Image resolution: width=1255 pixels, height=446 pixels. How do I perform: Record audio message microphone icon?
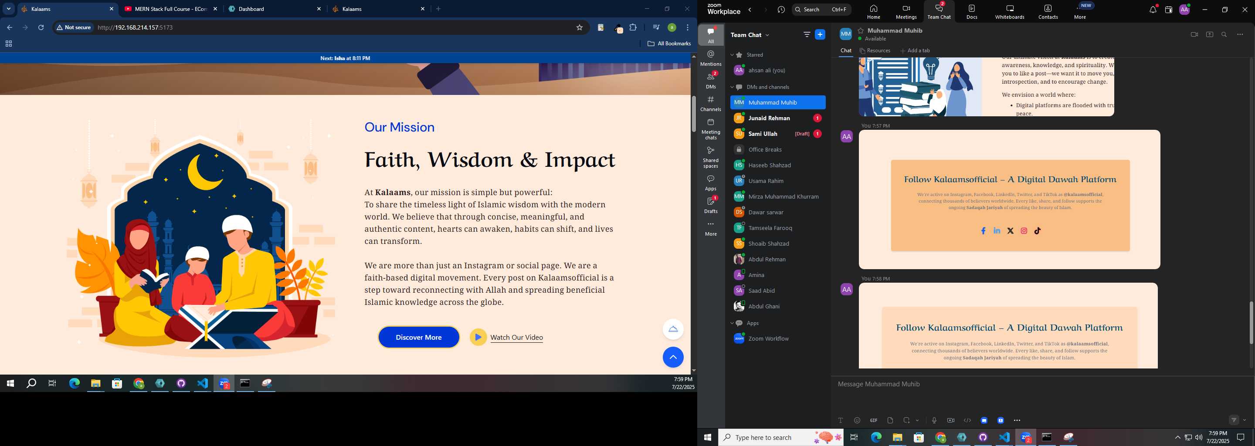[934, 421]
